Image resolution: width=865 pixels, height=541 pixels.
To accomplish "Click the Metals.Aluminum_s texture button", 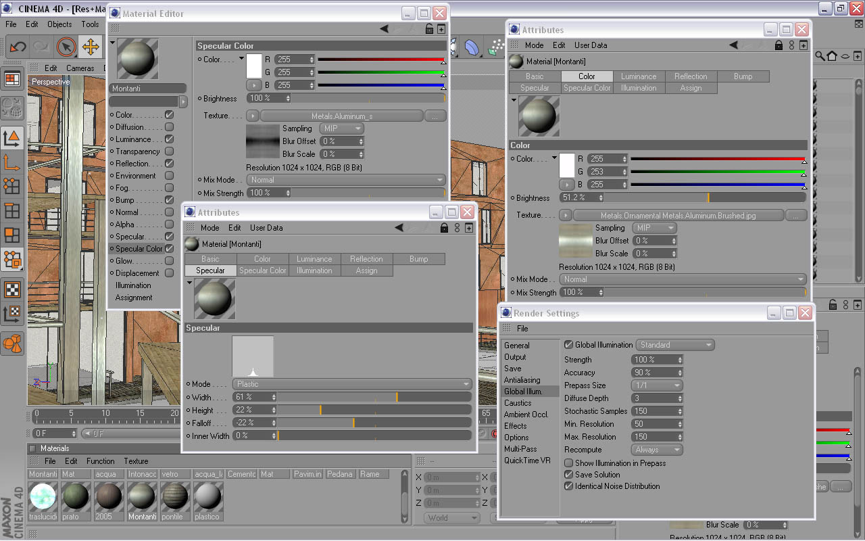I will pos(342,116).
